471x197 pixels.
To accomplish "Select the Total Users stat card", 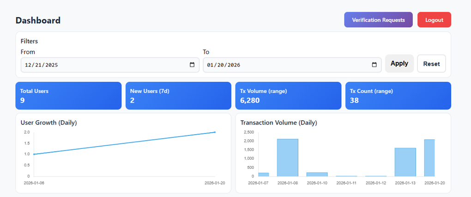I will click(x=68, y=96).
